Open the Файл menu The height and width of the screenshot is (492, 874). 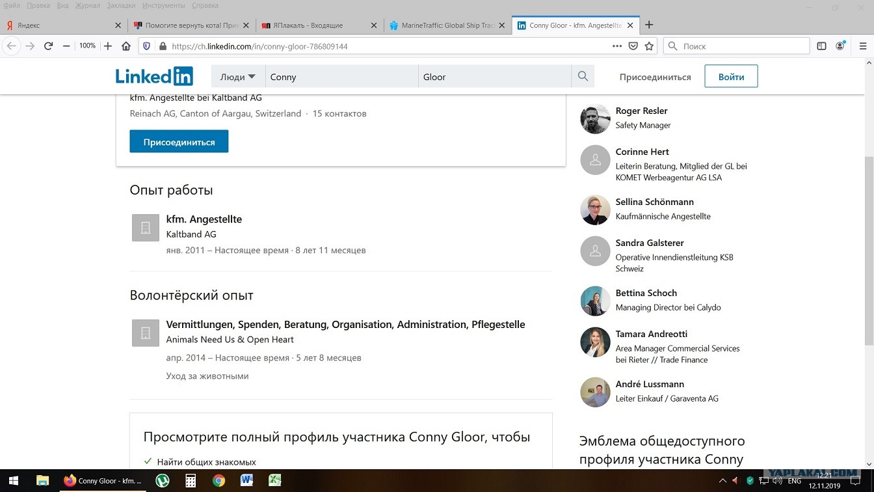pyautogui.click(x=11, y=6)
